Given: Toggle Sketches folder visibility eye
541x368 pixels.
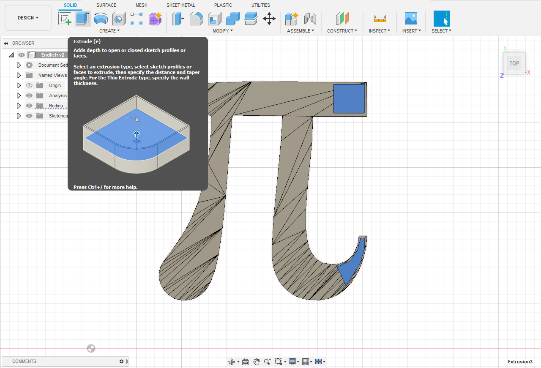Looking at the screenshot, I should pyautogui.click(x=29, y=116).
